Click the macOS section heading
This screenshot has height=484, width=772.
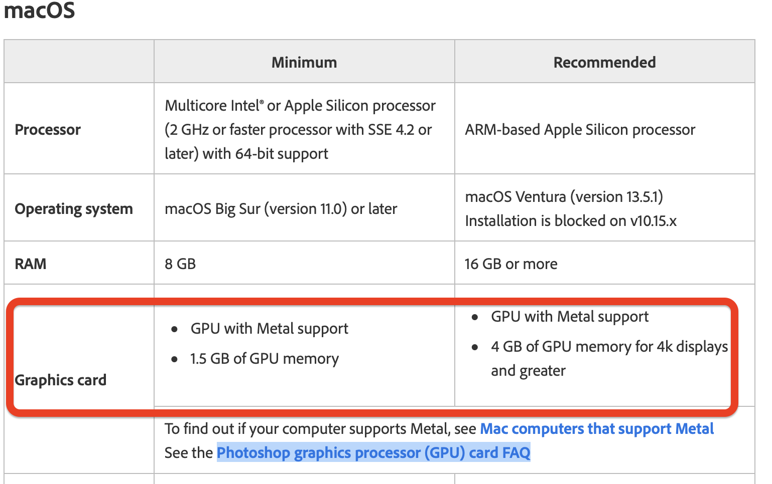pos(40,11)
